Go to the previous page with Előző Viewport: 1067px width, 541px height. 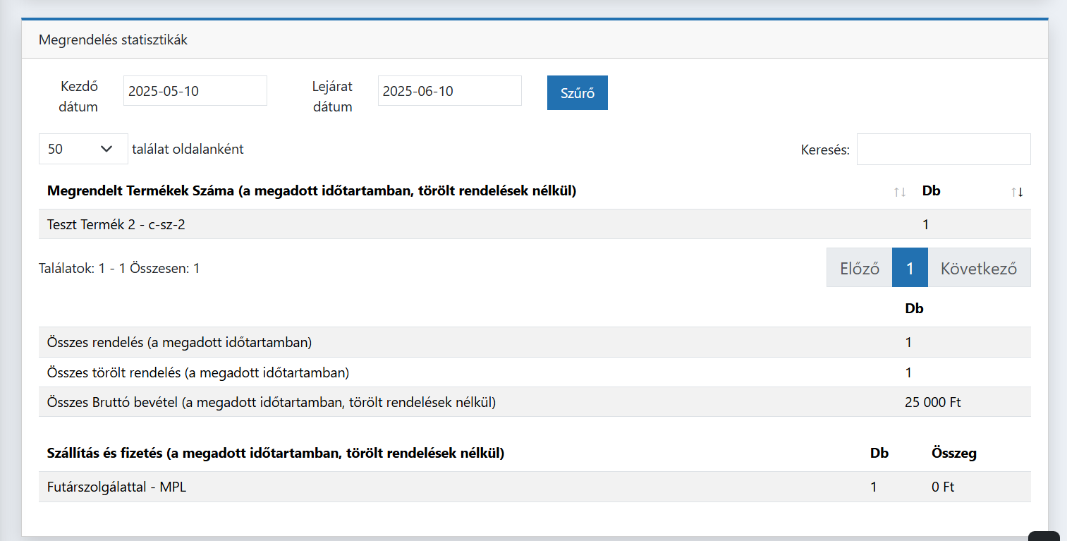(x=859, y=268)
